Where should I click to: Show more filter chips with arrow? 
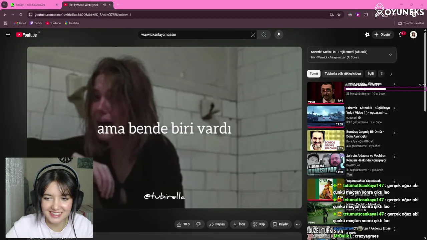click(x=391, y=74)
